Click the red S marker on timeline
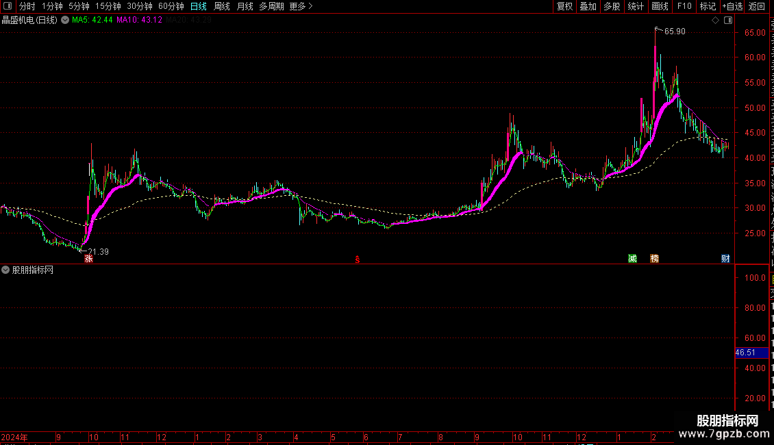This screenshot has width=774, height=445. [358, 259]
